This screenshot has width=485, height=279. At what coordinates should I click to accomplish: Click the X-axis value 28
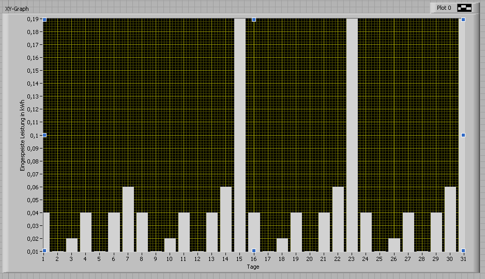click(x=421, y=259)
